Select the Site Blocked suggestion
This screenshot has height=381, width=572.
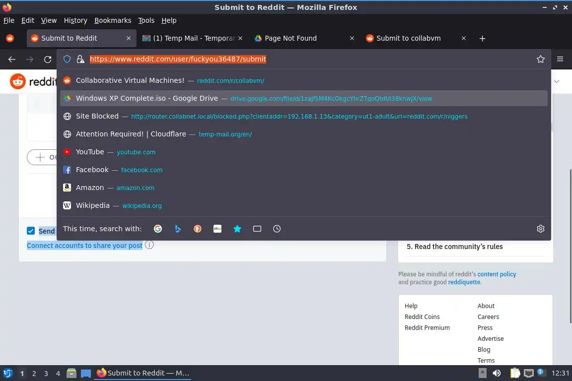click(303, 116)
